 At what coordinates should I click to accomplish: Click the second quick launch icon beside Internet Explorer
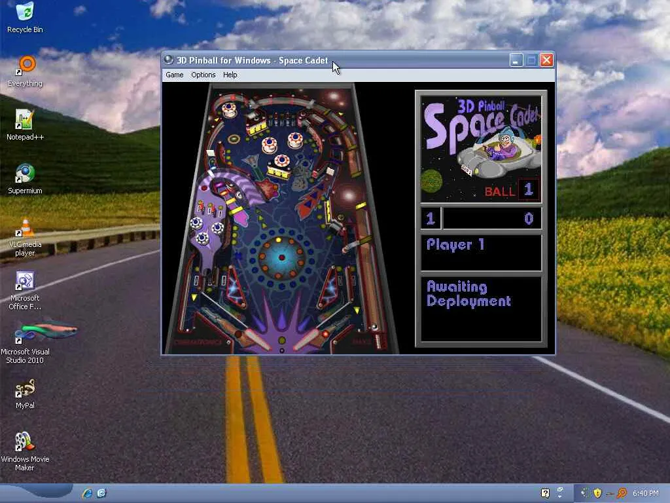click(101, 493)
